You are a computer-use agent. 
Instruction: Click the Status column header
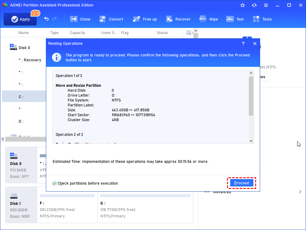(x=162, y=33)
